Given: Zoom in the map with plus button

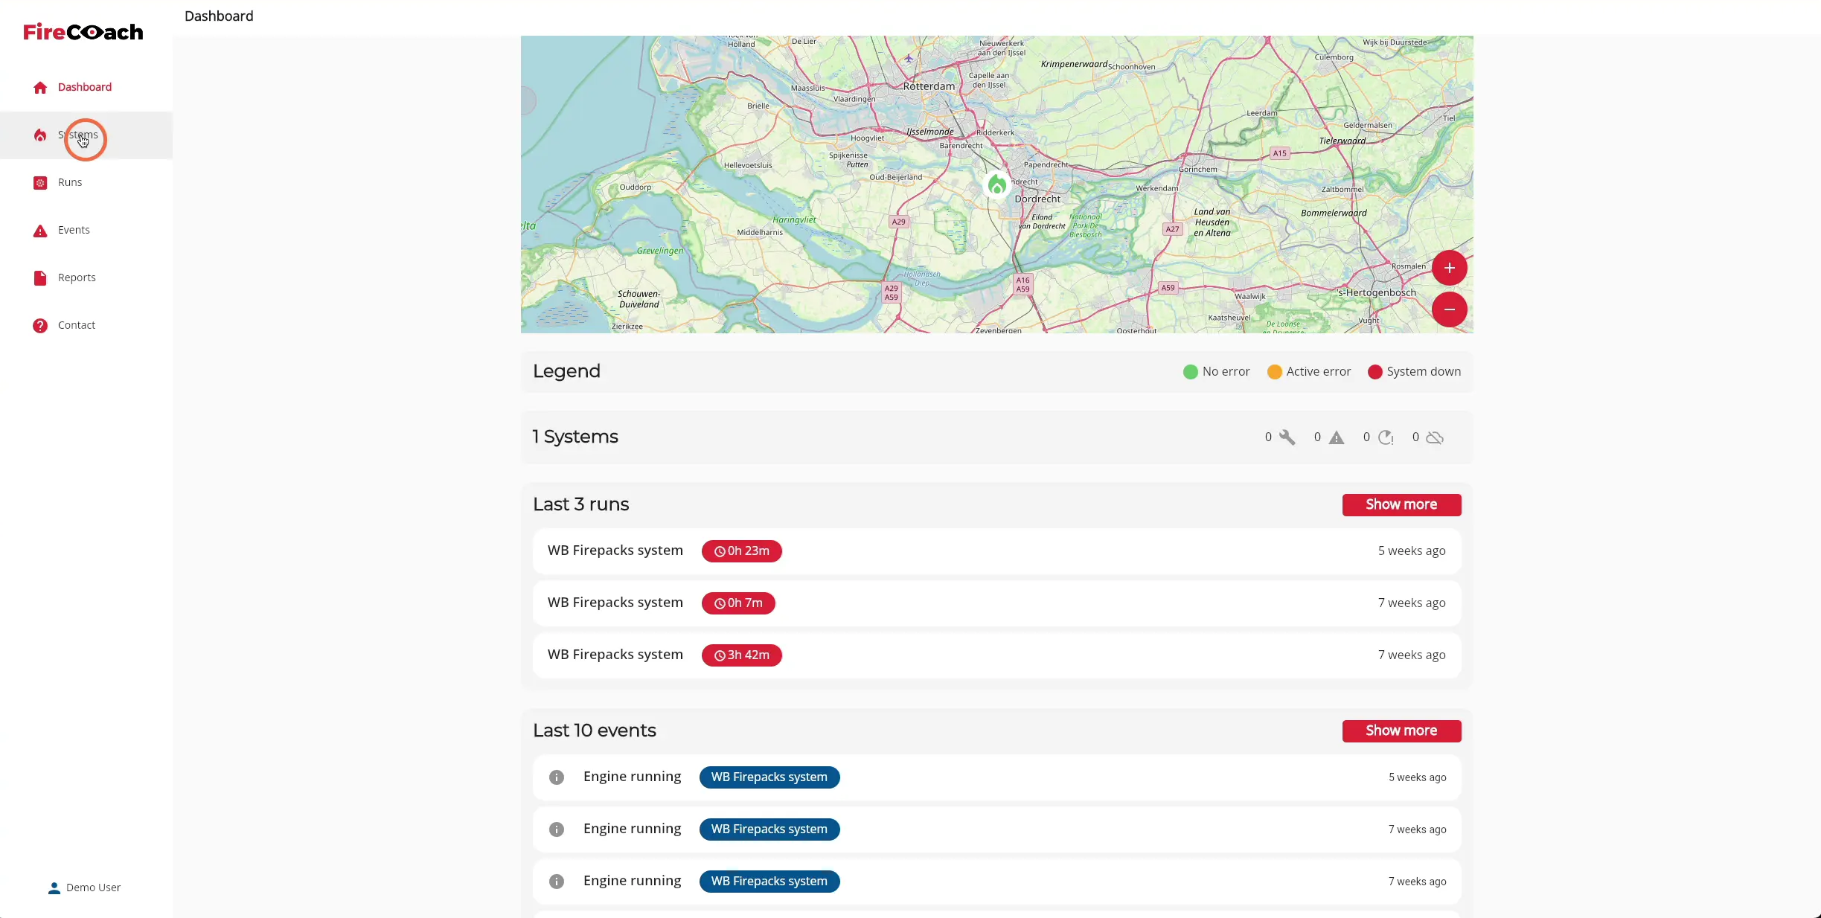Looking at the screenshot, I should click(1449, 268).
